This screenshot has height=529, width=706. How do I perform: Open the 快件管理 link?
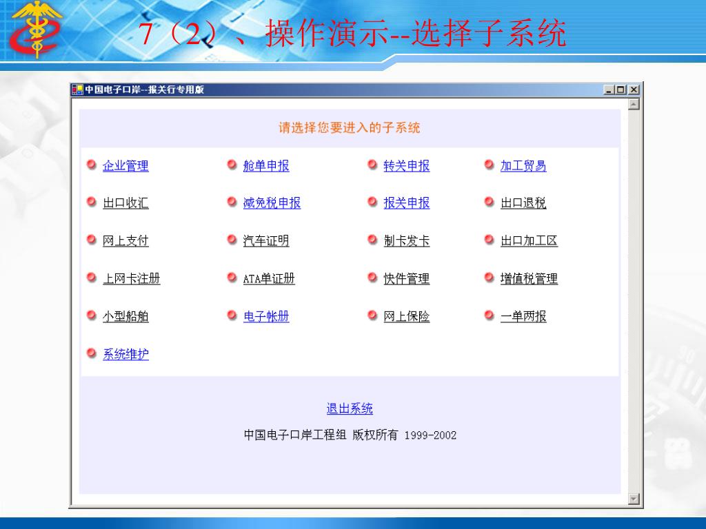(x=407, y=278)
